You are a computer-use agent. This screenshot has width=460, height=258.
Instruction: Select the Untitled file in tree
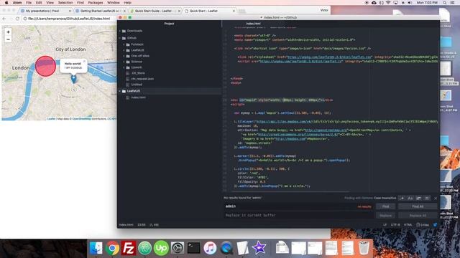tap(137, 85)
